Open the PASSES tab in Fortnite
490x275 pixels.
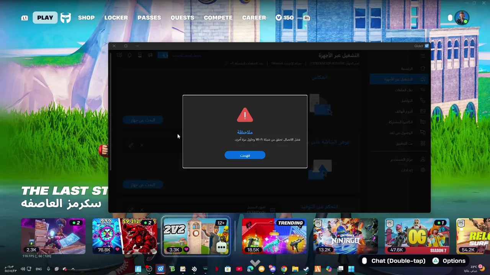pyautogui.click(x=149, y=18)
